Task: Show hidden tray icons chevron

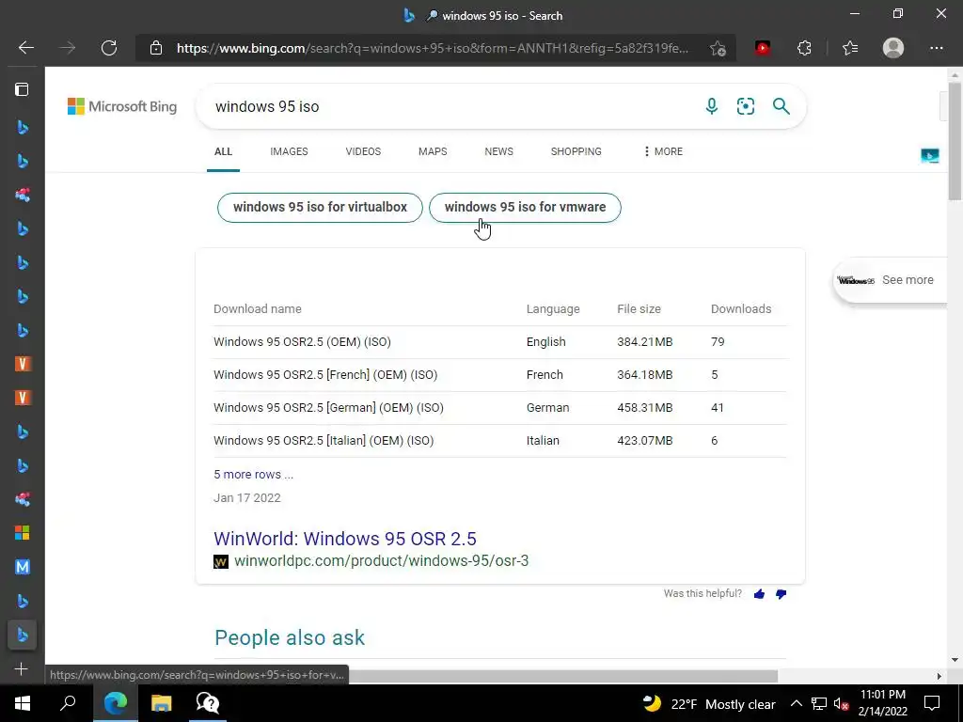Action: (x=796, y=704)
